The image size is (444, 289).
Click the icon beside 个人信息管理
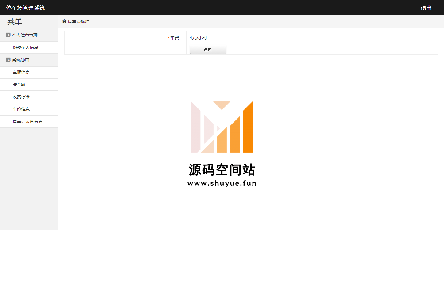coord(8,35)
